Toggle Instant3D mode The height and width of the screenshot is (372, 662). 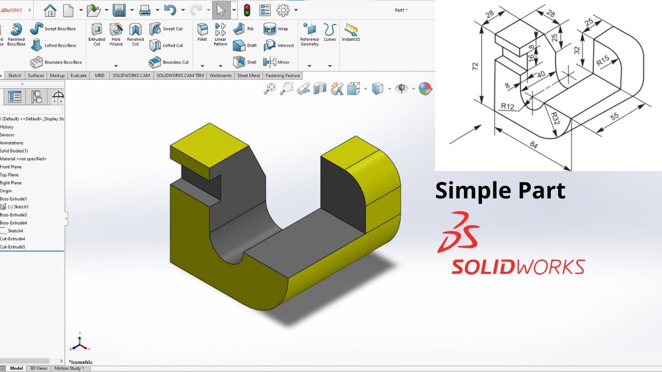click(x=351, y=32)
